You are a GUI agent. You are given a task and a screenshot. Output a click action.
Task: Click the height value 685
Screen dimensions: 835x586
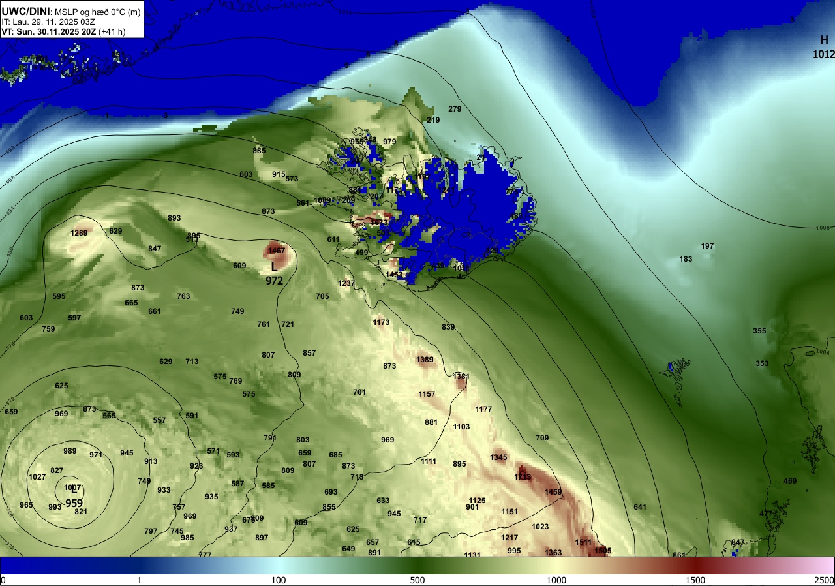[x=335, y=455]
